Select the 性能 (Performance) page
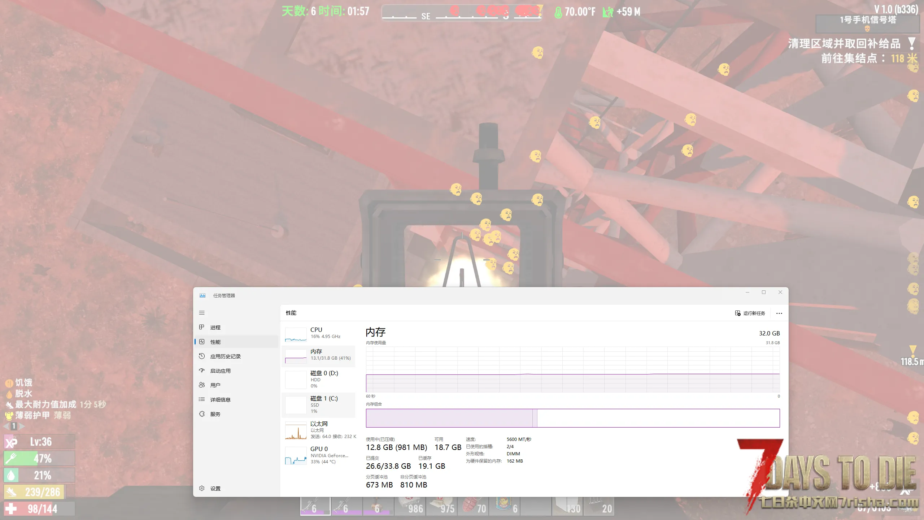This screenshot has height=520, width=924. click(x=236, y=342)
